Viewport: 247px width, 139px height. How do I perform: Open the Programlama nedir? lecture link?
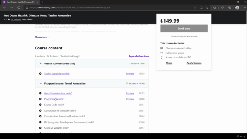54,99
